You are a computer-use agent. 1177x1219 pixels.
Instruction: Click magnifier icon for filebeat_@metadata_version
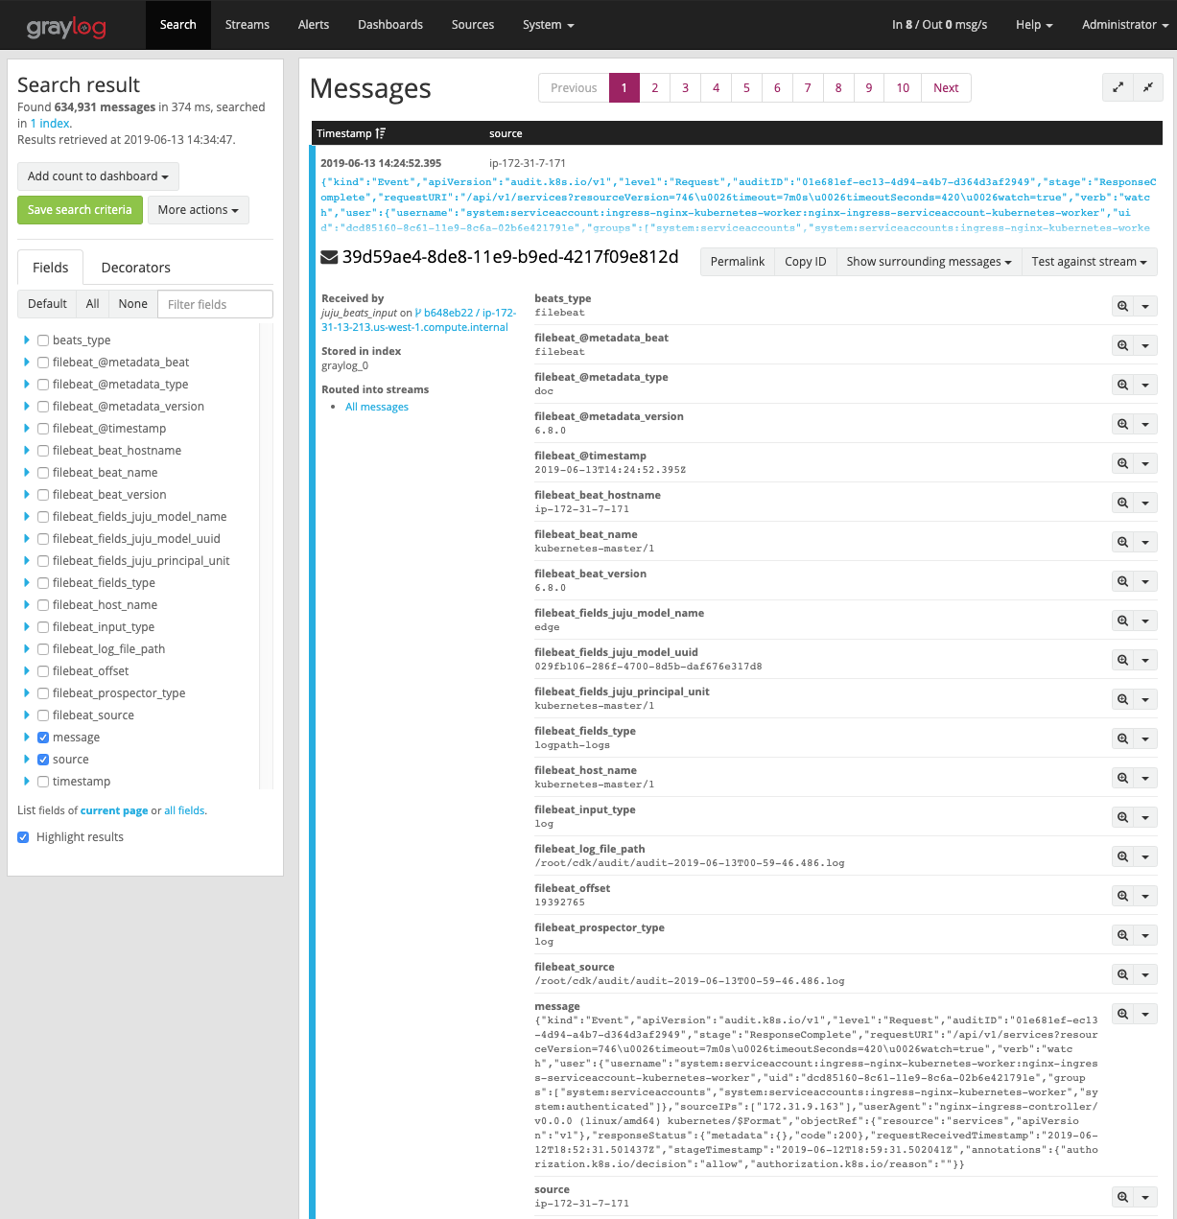point(1122,424)
